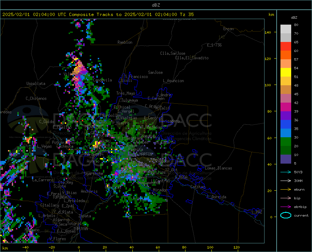Select the 'E_Challao' map label

(62, 127)
